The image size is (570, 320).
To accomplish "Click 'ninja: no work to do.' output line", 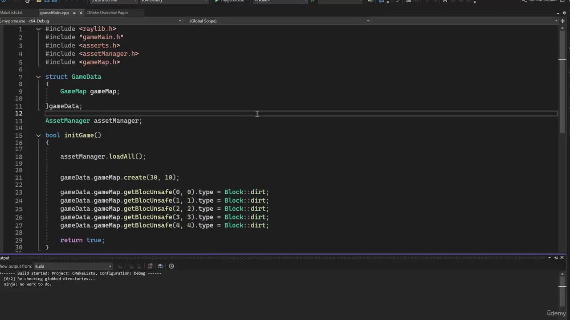I will point(28,284).
